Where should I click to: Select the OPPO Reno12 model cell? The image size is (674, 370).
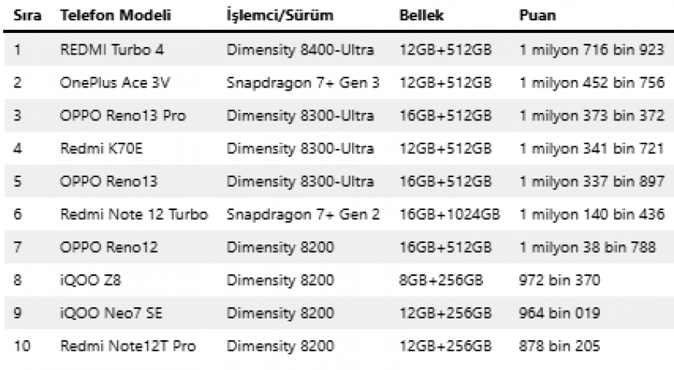click(109, 247)
